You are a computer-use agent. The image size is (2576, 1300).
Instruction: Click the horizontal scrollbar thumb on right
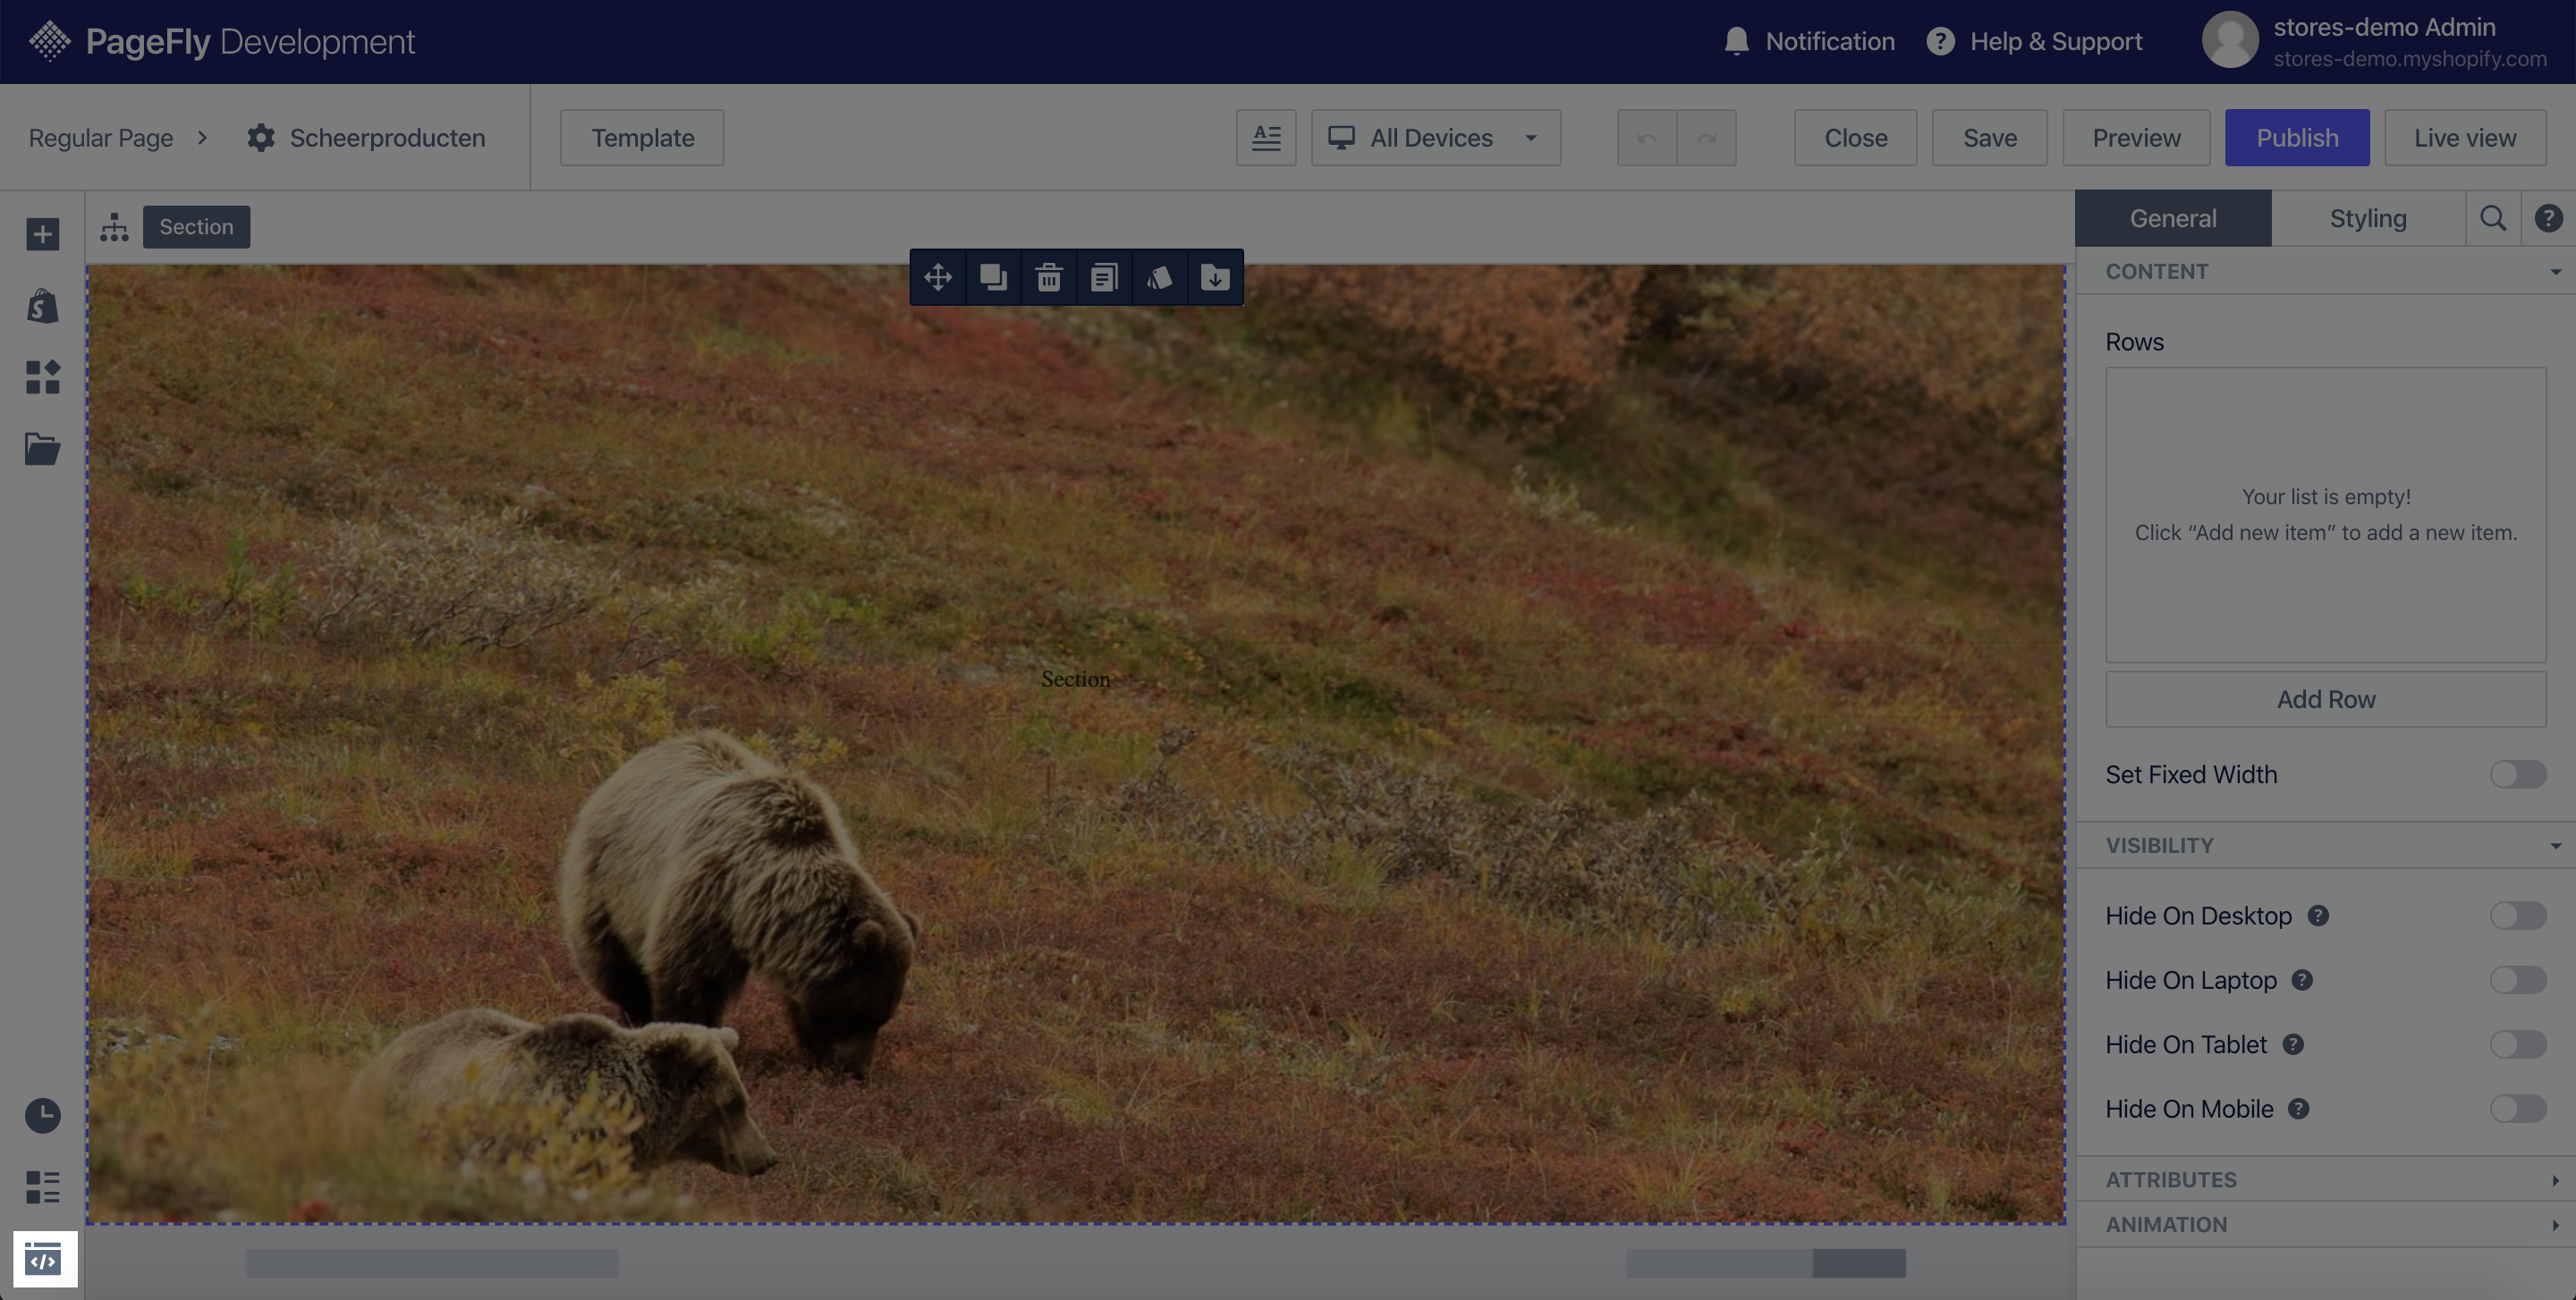click(x=1859, y=1263)
